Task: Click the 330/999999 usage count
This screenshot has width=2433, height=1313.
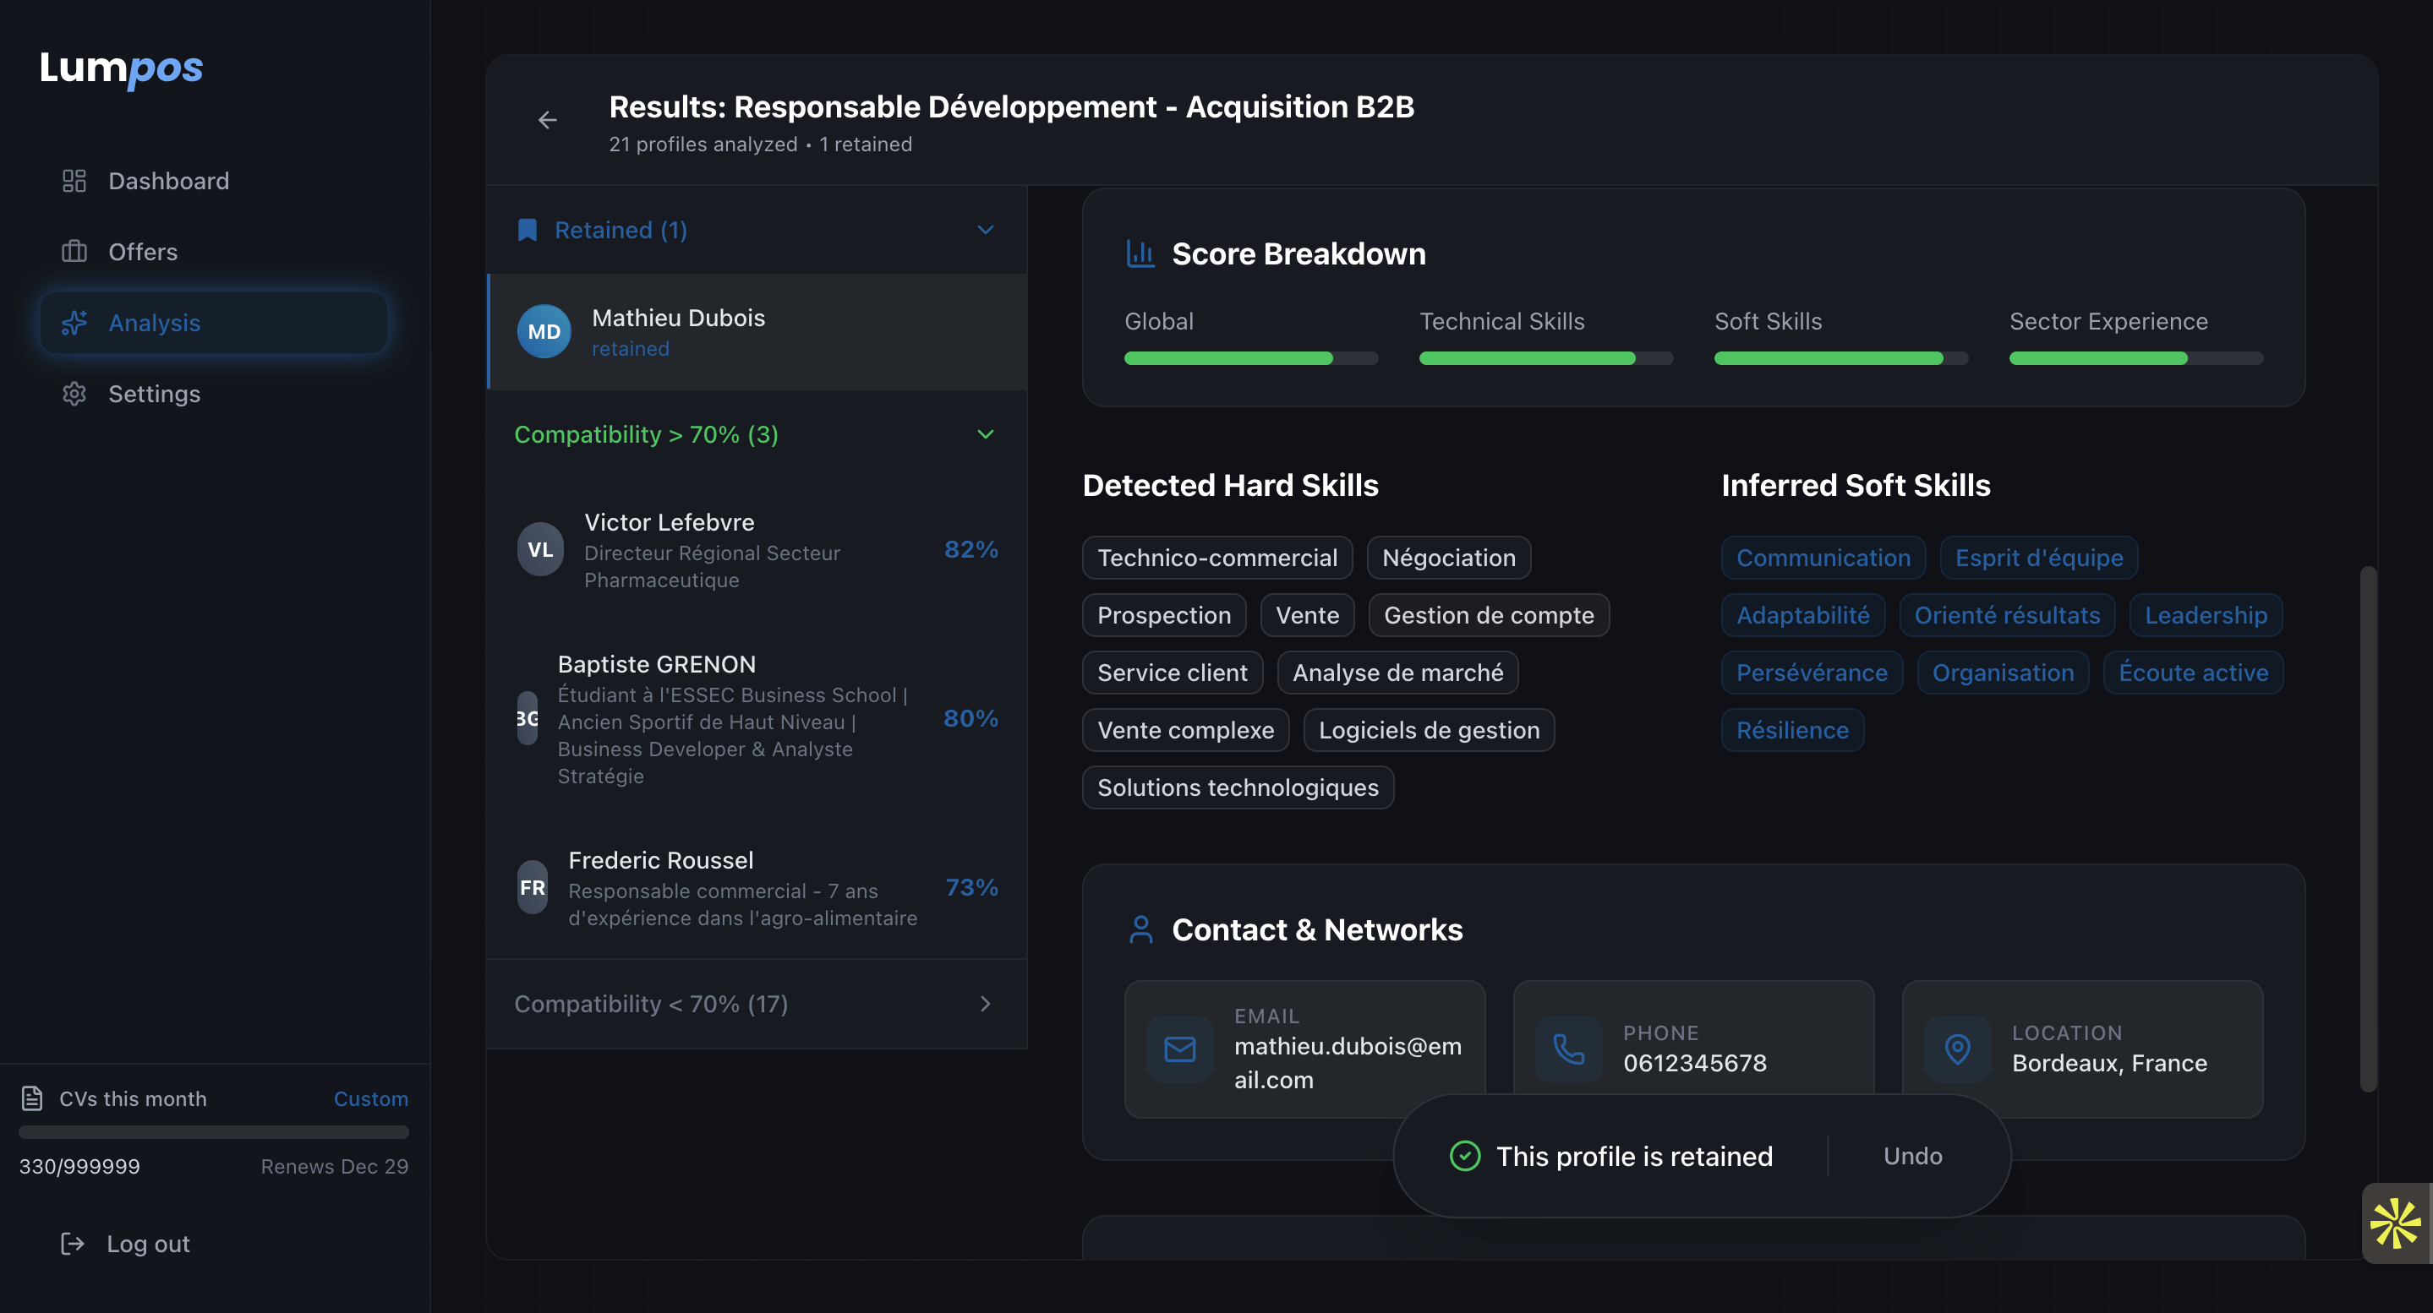Action: pos(79,1166)
